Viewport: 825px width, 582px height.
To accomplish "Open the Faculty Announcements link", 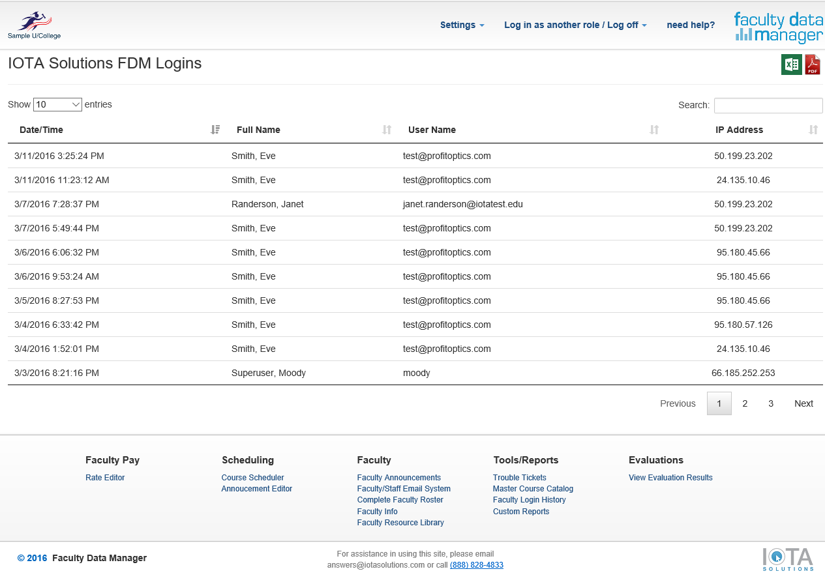I will pos(399,478).
